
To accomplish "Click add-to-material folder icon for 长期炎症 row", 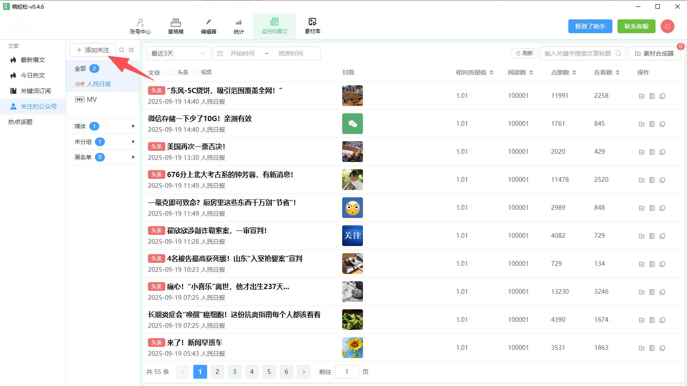I will click(642, 320).
